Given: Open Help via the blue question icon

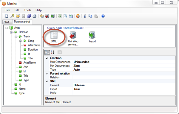Looking at the screenshot, I should click(103, 16).
